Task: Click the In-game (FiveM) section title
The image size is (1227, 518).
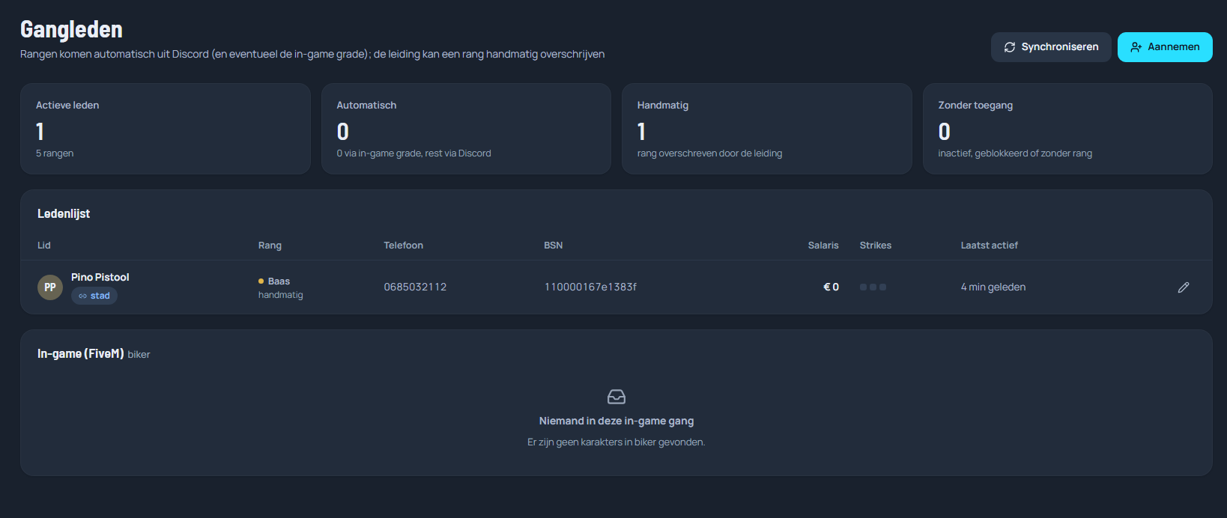Action: [x=80, y=354]
